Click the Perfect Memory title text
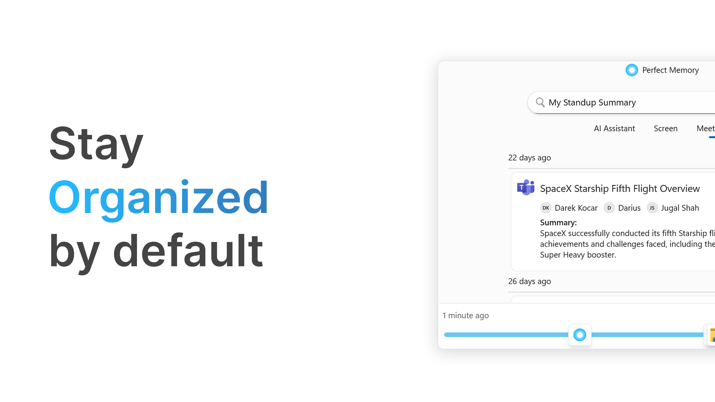The image size is (715, 402). tap(670, 70)
